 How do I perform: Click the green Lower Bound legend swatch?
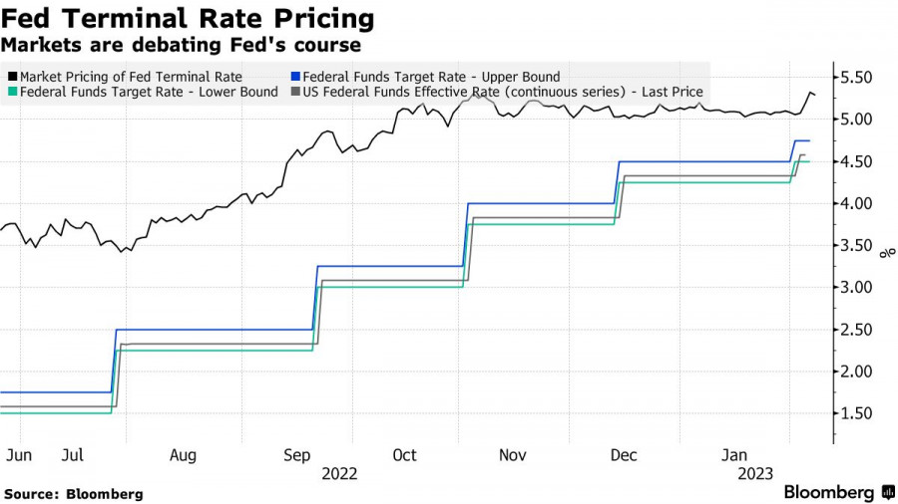click(12, 92)
